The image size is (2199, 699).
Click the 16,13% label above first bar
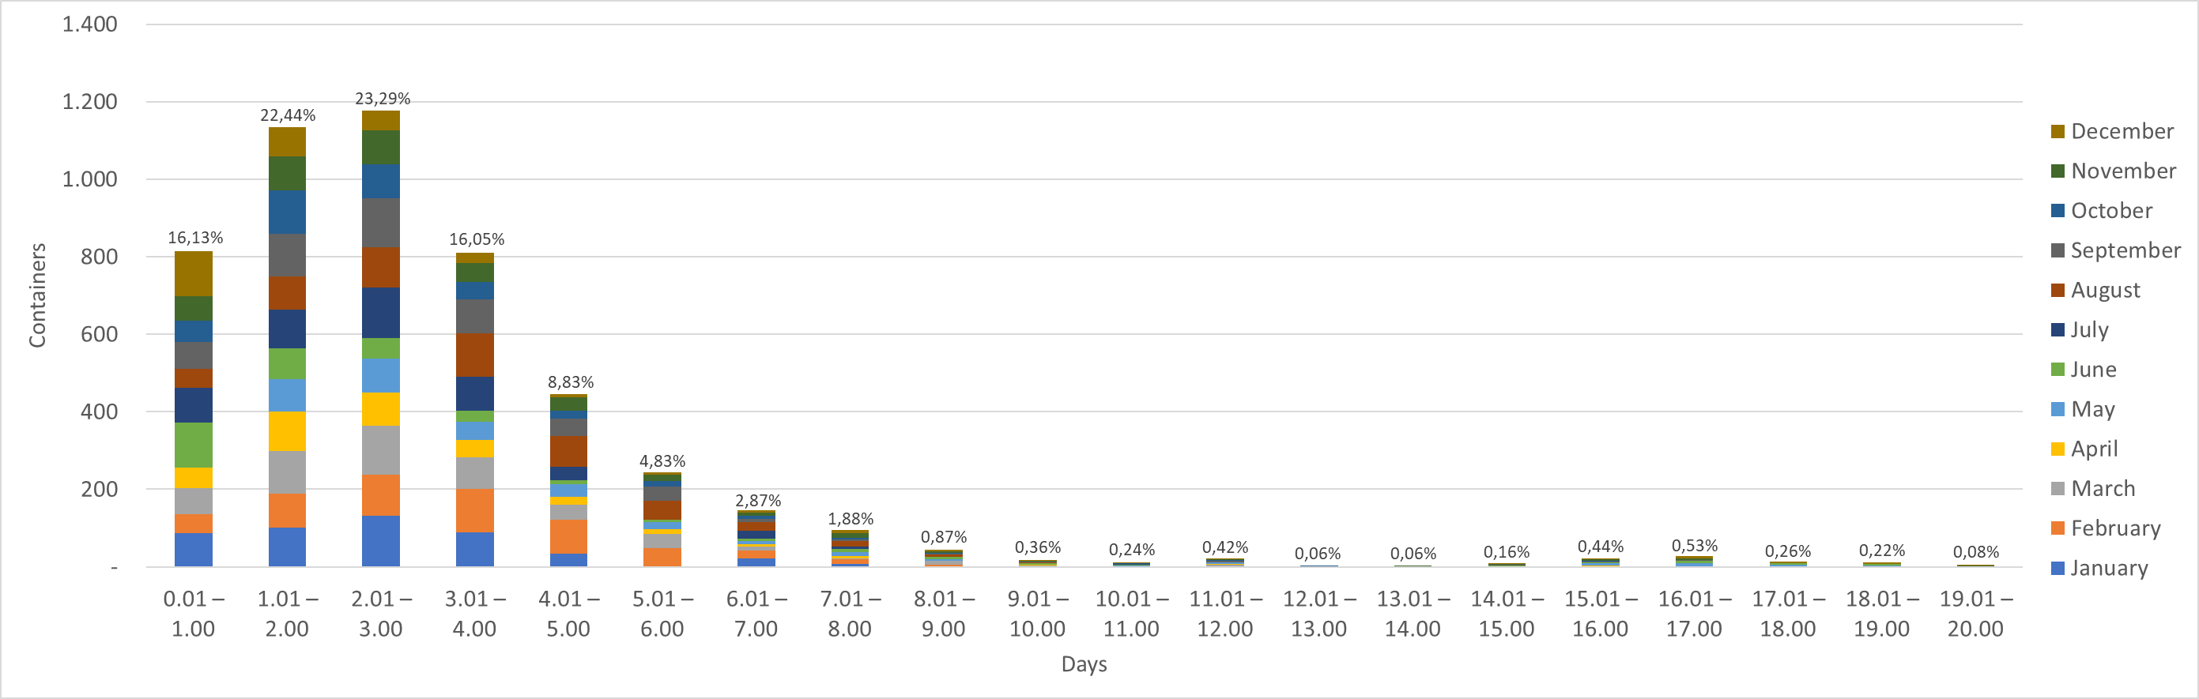pos(194,238)
